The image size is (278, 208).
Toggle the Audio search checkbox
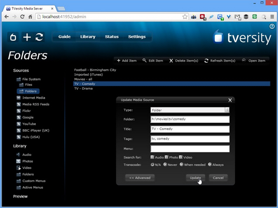pyautogui.click(x=152, y=157)
